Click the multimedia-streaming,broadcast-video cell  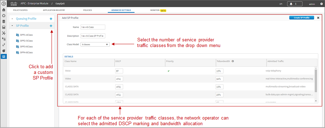[286, 87]
